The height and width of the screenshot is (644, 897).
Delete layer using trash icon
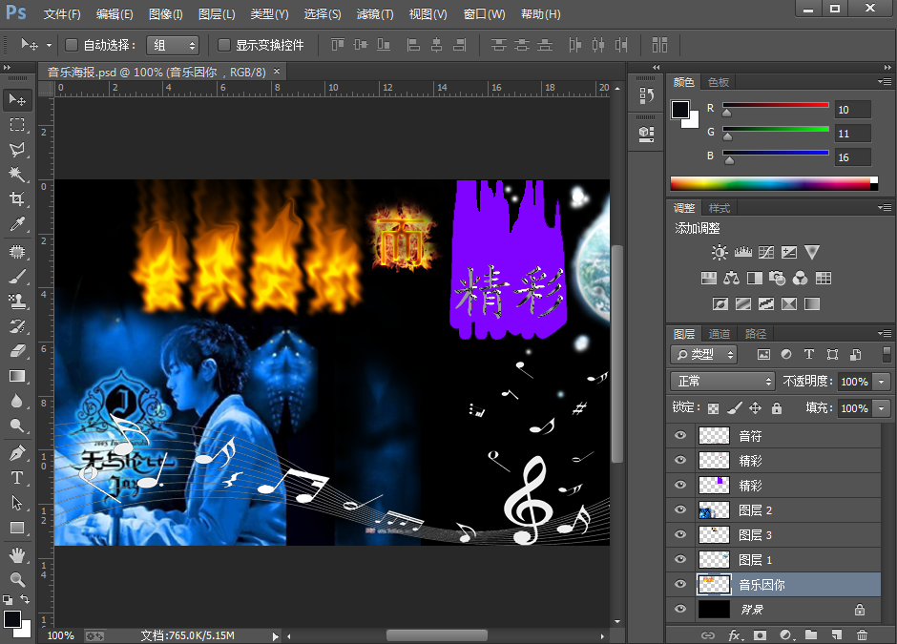(862, 634)
